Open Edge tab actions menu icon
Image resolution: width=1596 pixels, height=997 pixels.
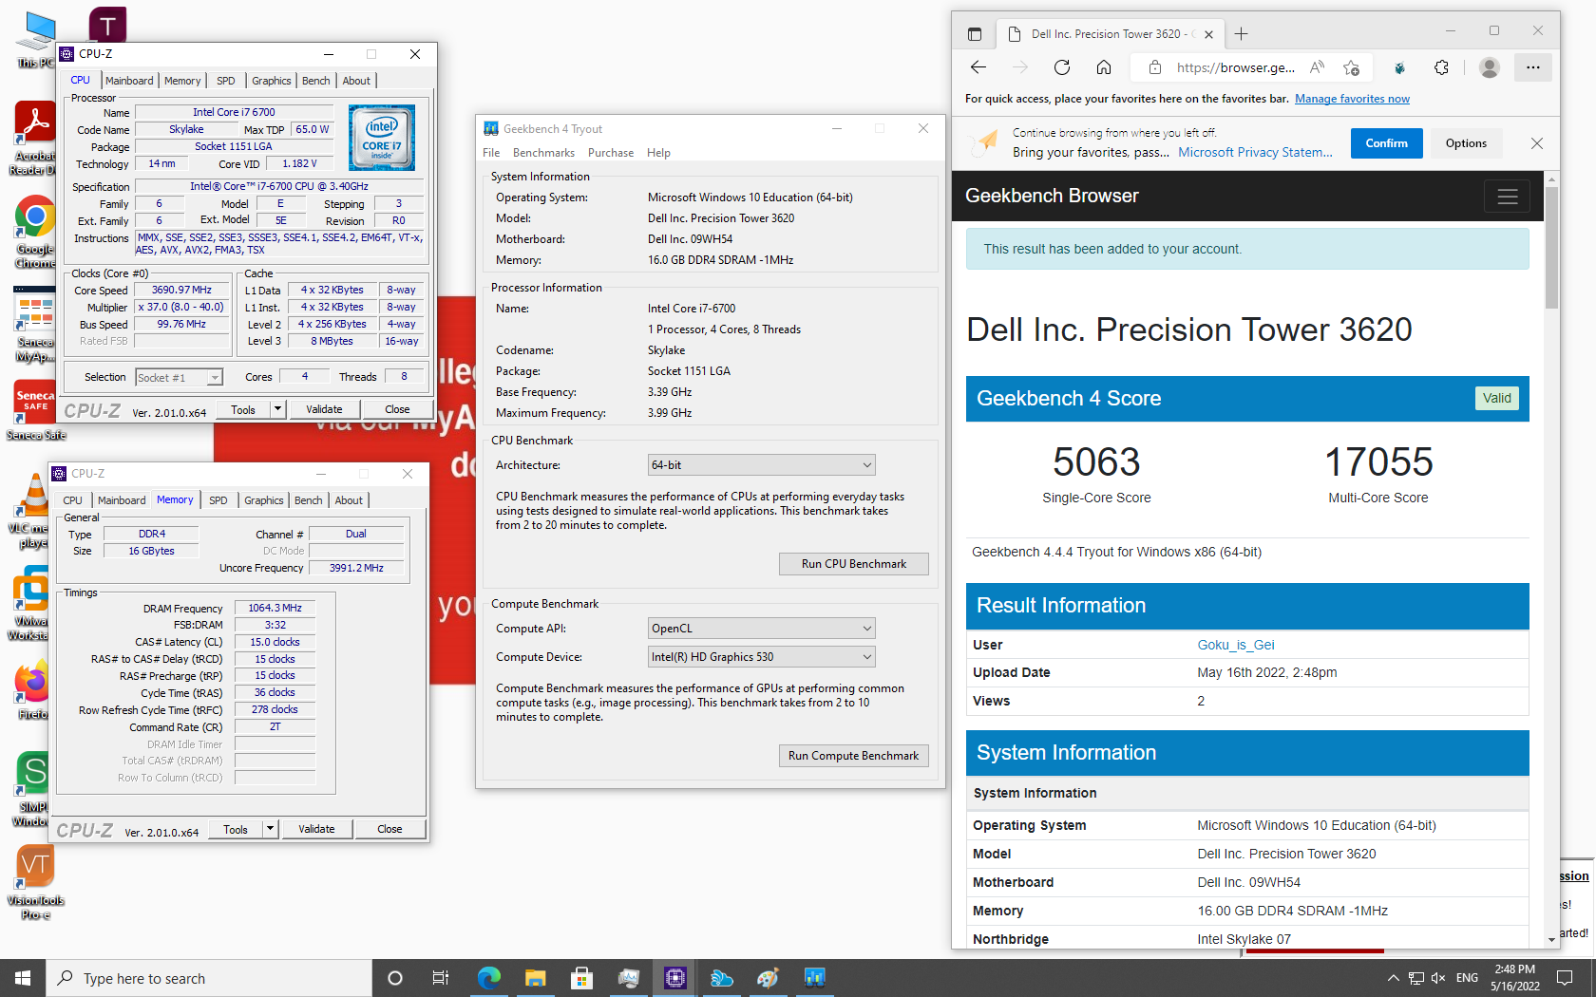pyautogui.click(x=975, y=34)
